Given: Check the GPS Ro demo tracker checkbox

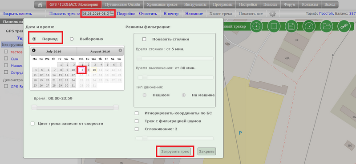Looking at the screenshot, I should click(x=6, y=86).
